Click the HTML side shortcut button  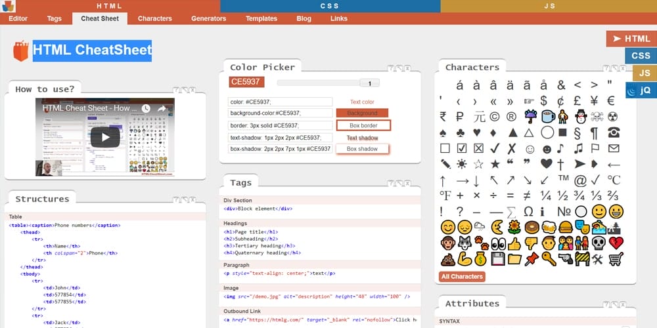tap(631, 39)
